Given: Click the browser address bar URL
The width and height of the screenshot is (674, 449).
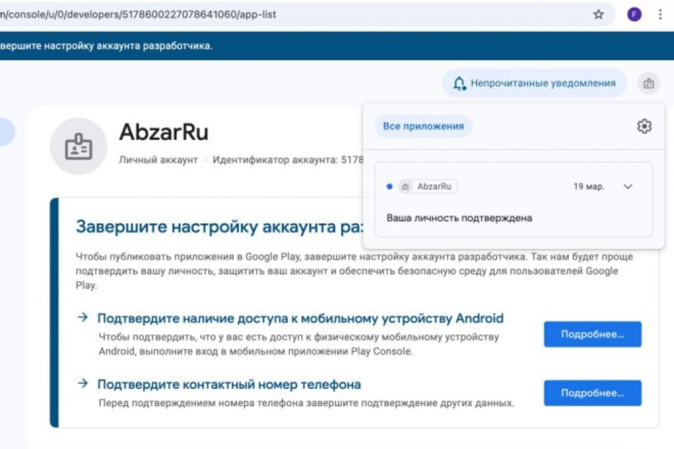Looking at the screenshot, I should pyautogui.click(x=138, y=15).
